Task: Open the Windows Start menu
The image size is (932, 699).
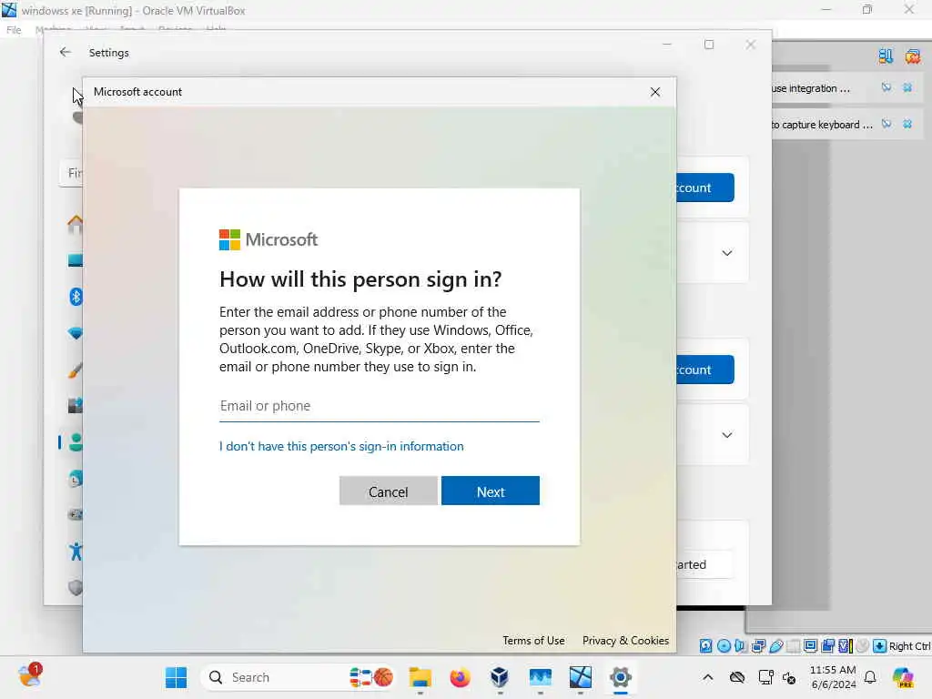Action: click(176, 677)
